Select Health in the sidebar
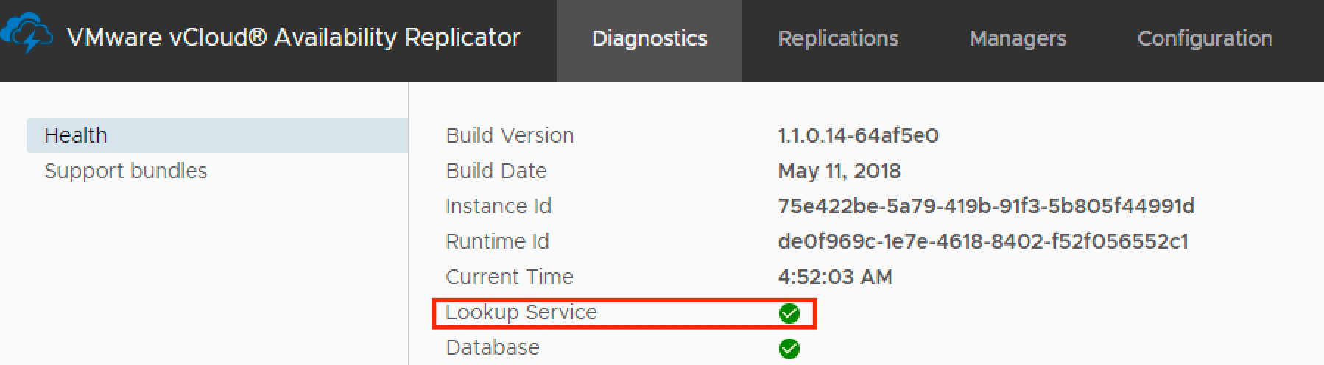Screen dimensions: 1324x365 tap(76, 135)
